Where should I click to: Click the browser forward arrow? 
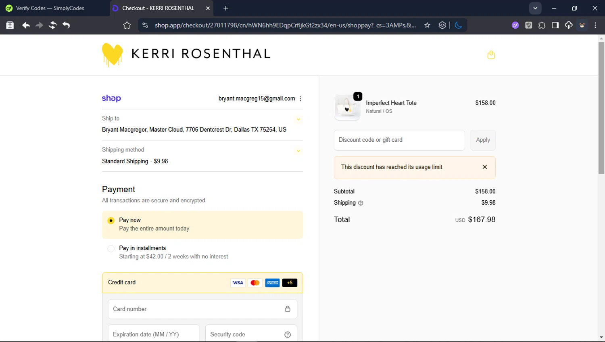pos(39,25)
